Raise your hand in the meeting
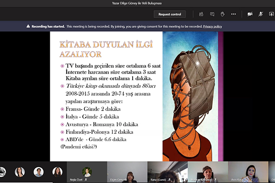 coord(222,14)
